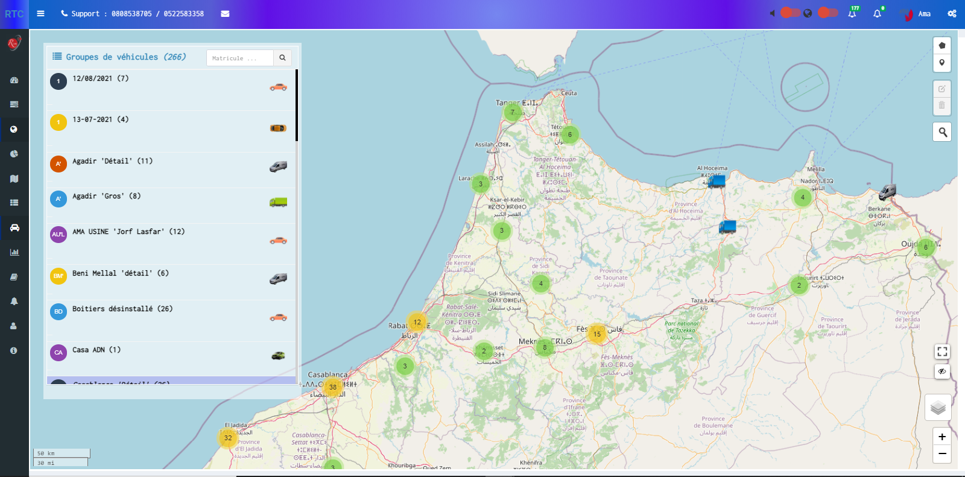
Task: Open the table list icon in sidebar
Action: [x=14, y=203]
